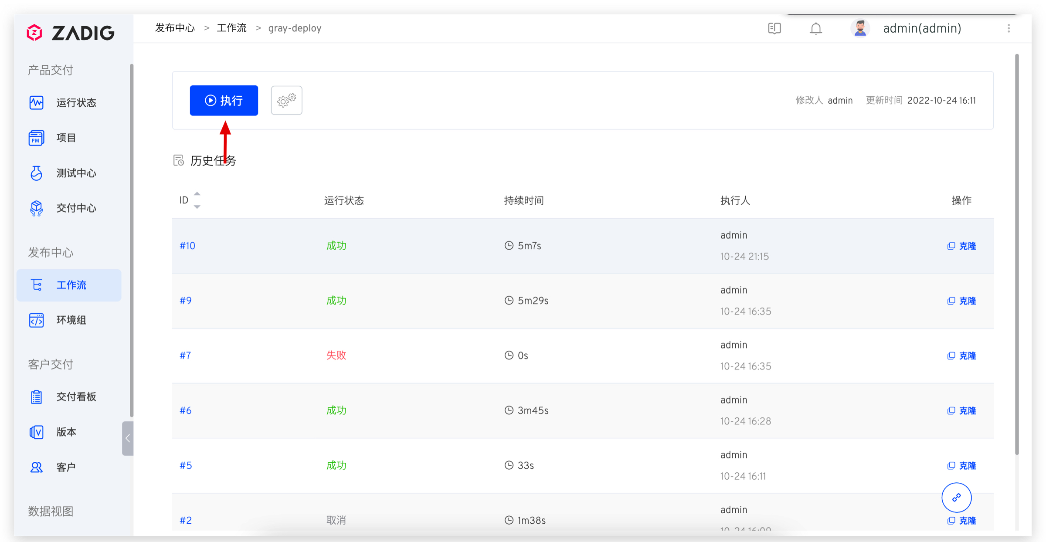Screen dimensions: 1046x542
Task: Open task #10 details link
Action: (x=187, y=246)
